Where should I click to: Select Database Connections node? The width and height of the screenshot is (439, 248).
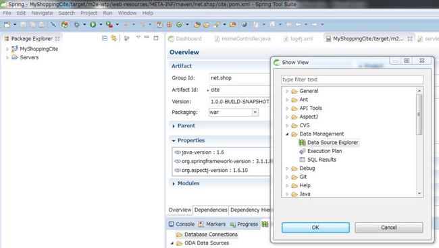point(211,235)
